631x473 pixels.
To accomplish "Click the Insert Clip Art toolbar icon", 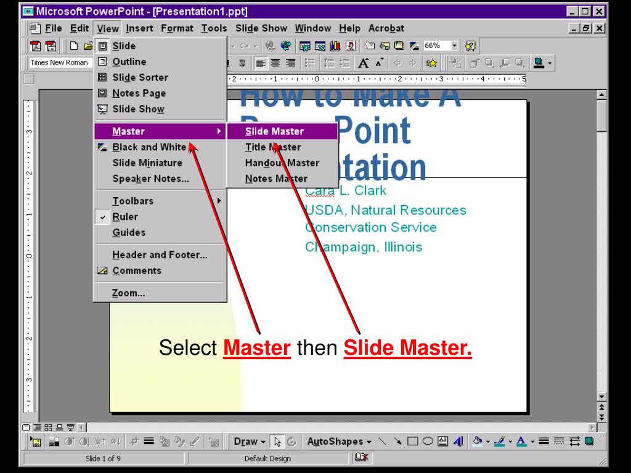I will (350, 46).
